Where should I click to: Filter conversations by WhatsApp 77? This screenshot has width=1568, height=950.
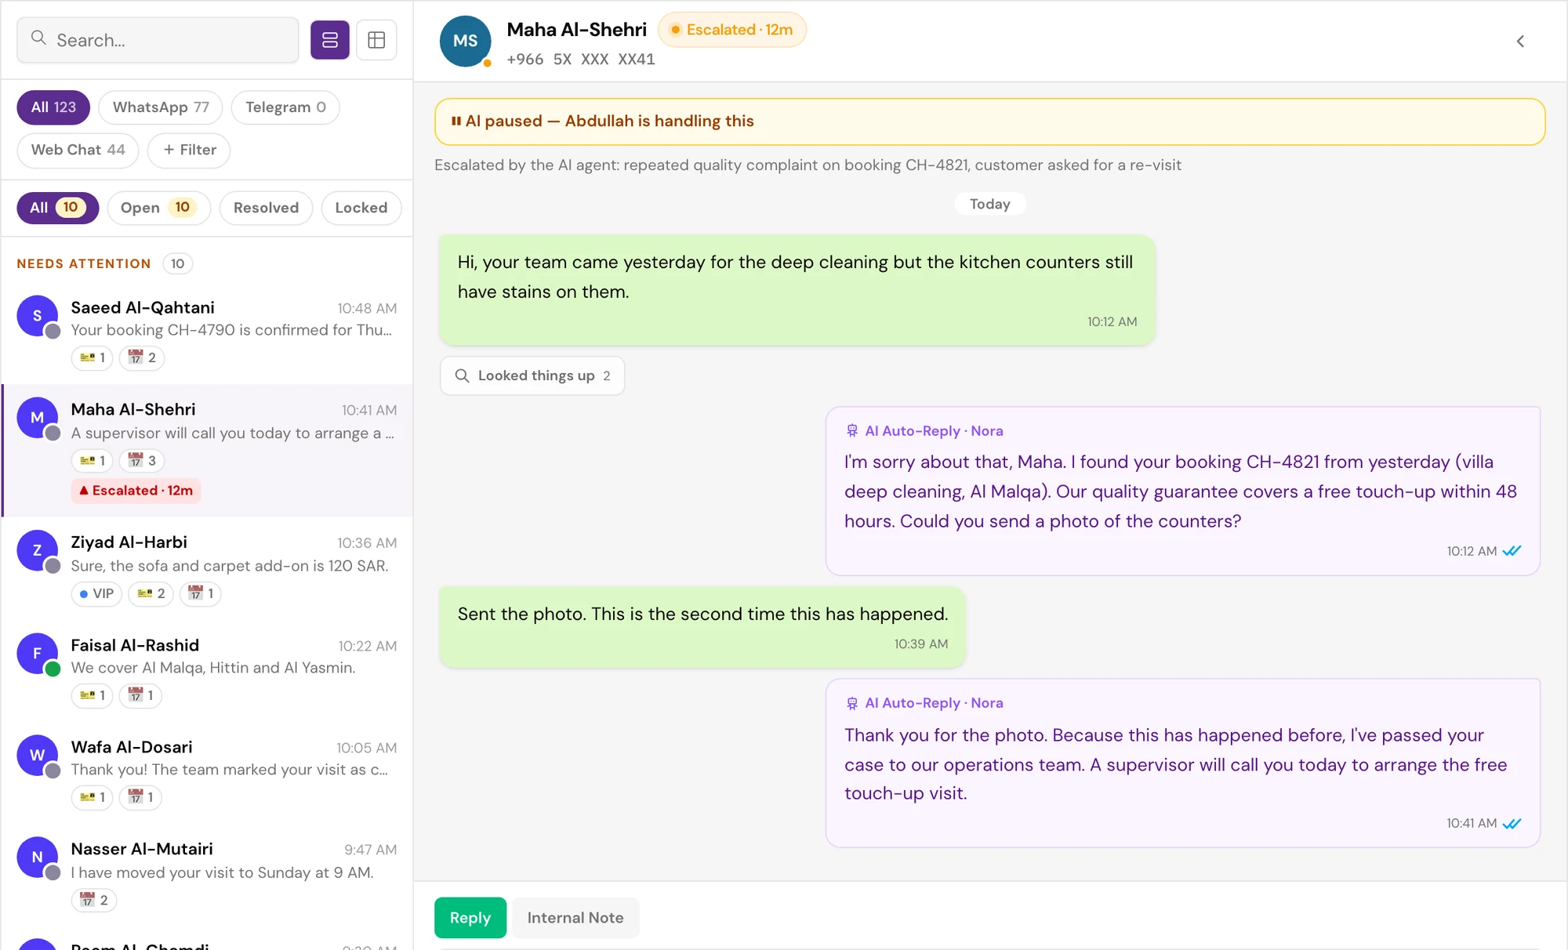(x=161, y=107)
